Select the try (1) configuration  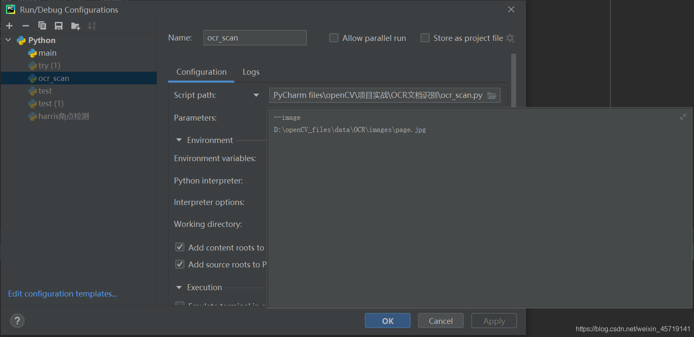(x=79, y=65)
